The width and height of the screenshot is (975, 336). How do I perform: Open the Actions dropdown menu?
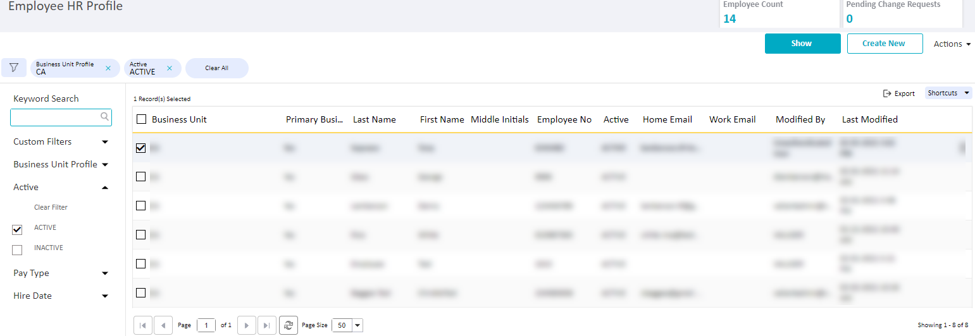[952, 44]
